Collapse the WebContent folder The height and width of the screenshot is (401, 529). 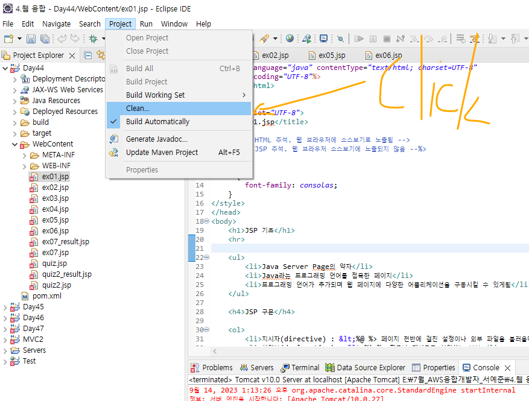[x=15, y=144]
